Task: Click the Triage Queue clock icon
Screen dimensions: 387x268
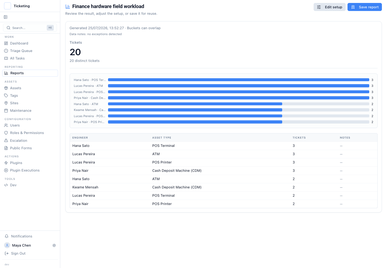Action: (6, 51)
